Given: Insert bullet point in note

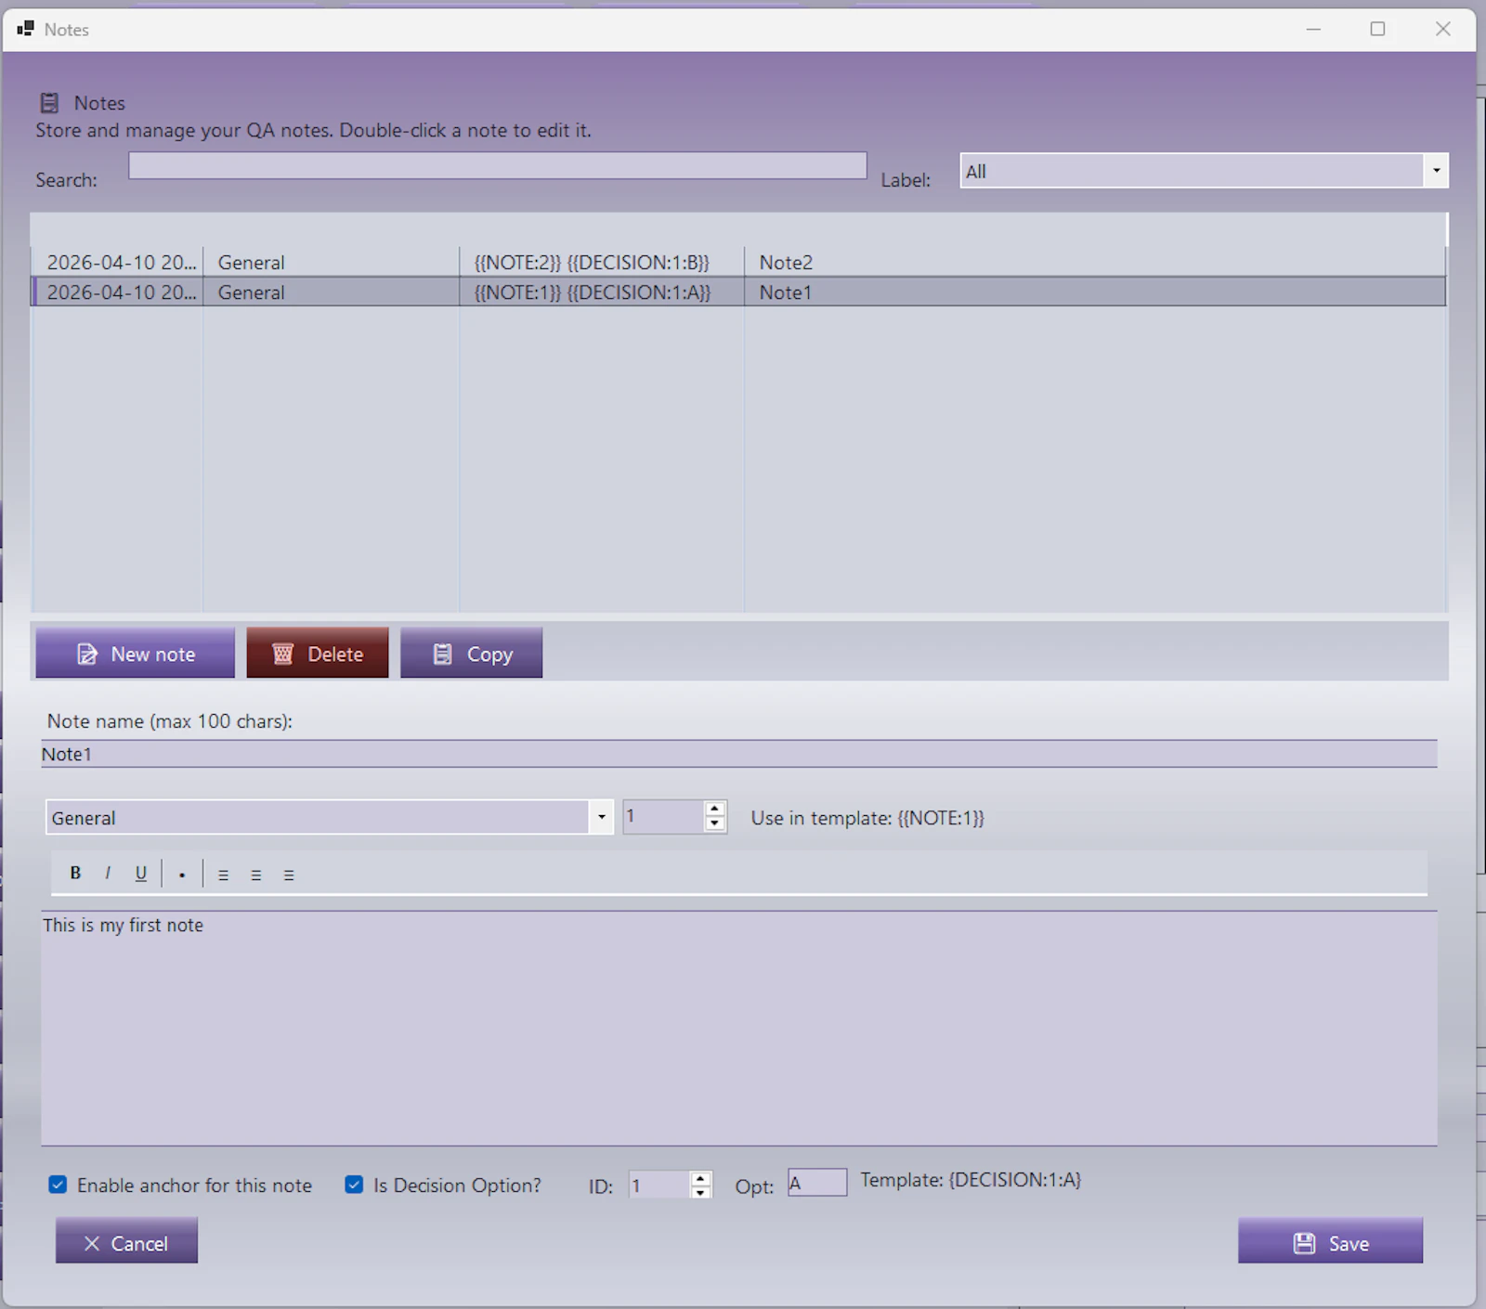Looking at the screenshot, I should [182, 874].
